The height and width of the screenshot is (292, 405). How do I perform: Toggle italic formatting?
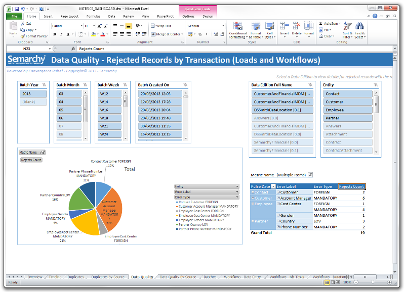pos(61,34)
